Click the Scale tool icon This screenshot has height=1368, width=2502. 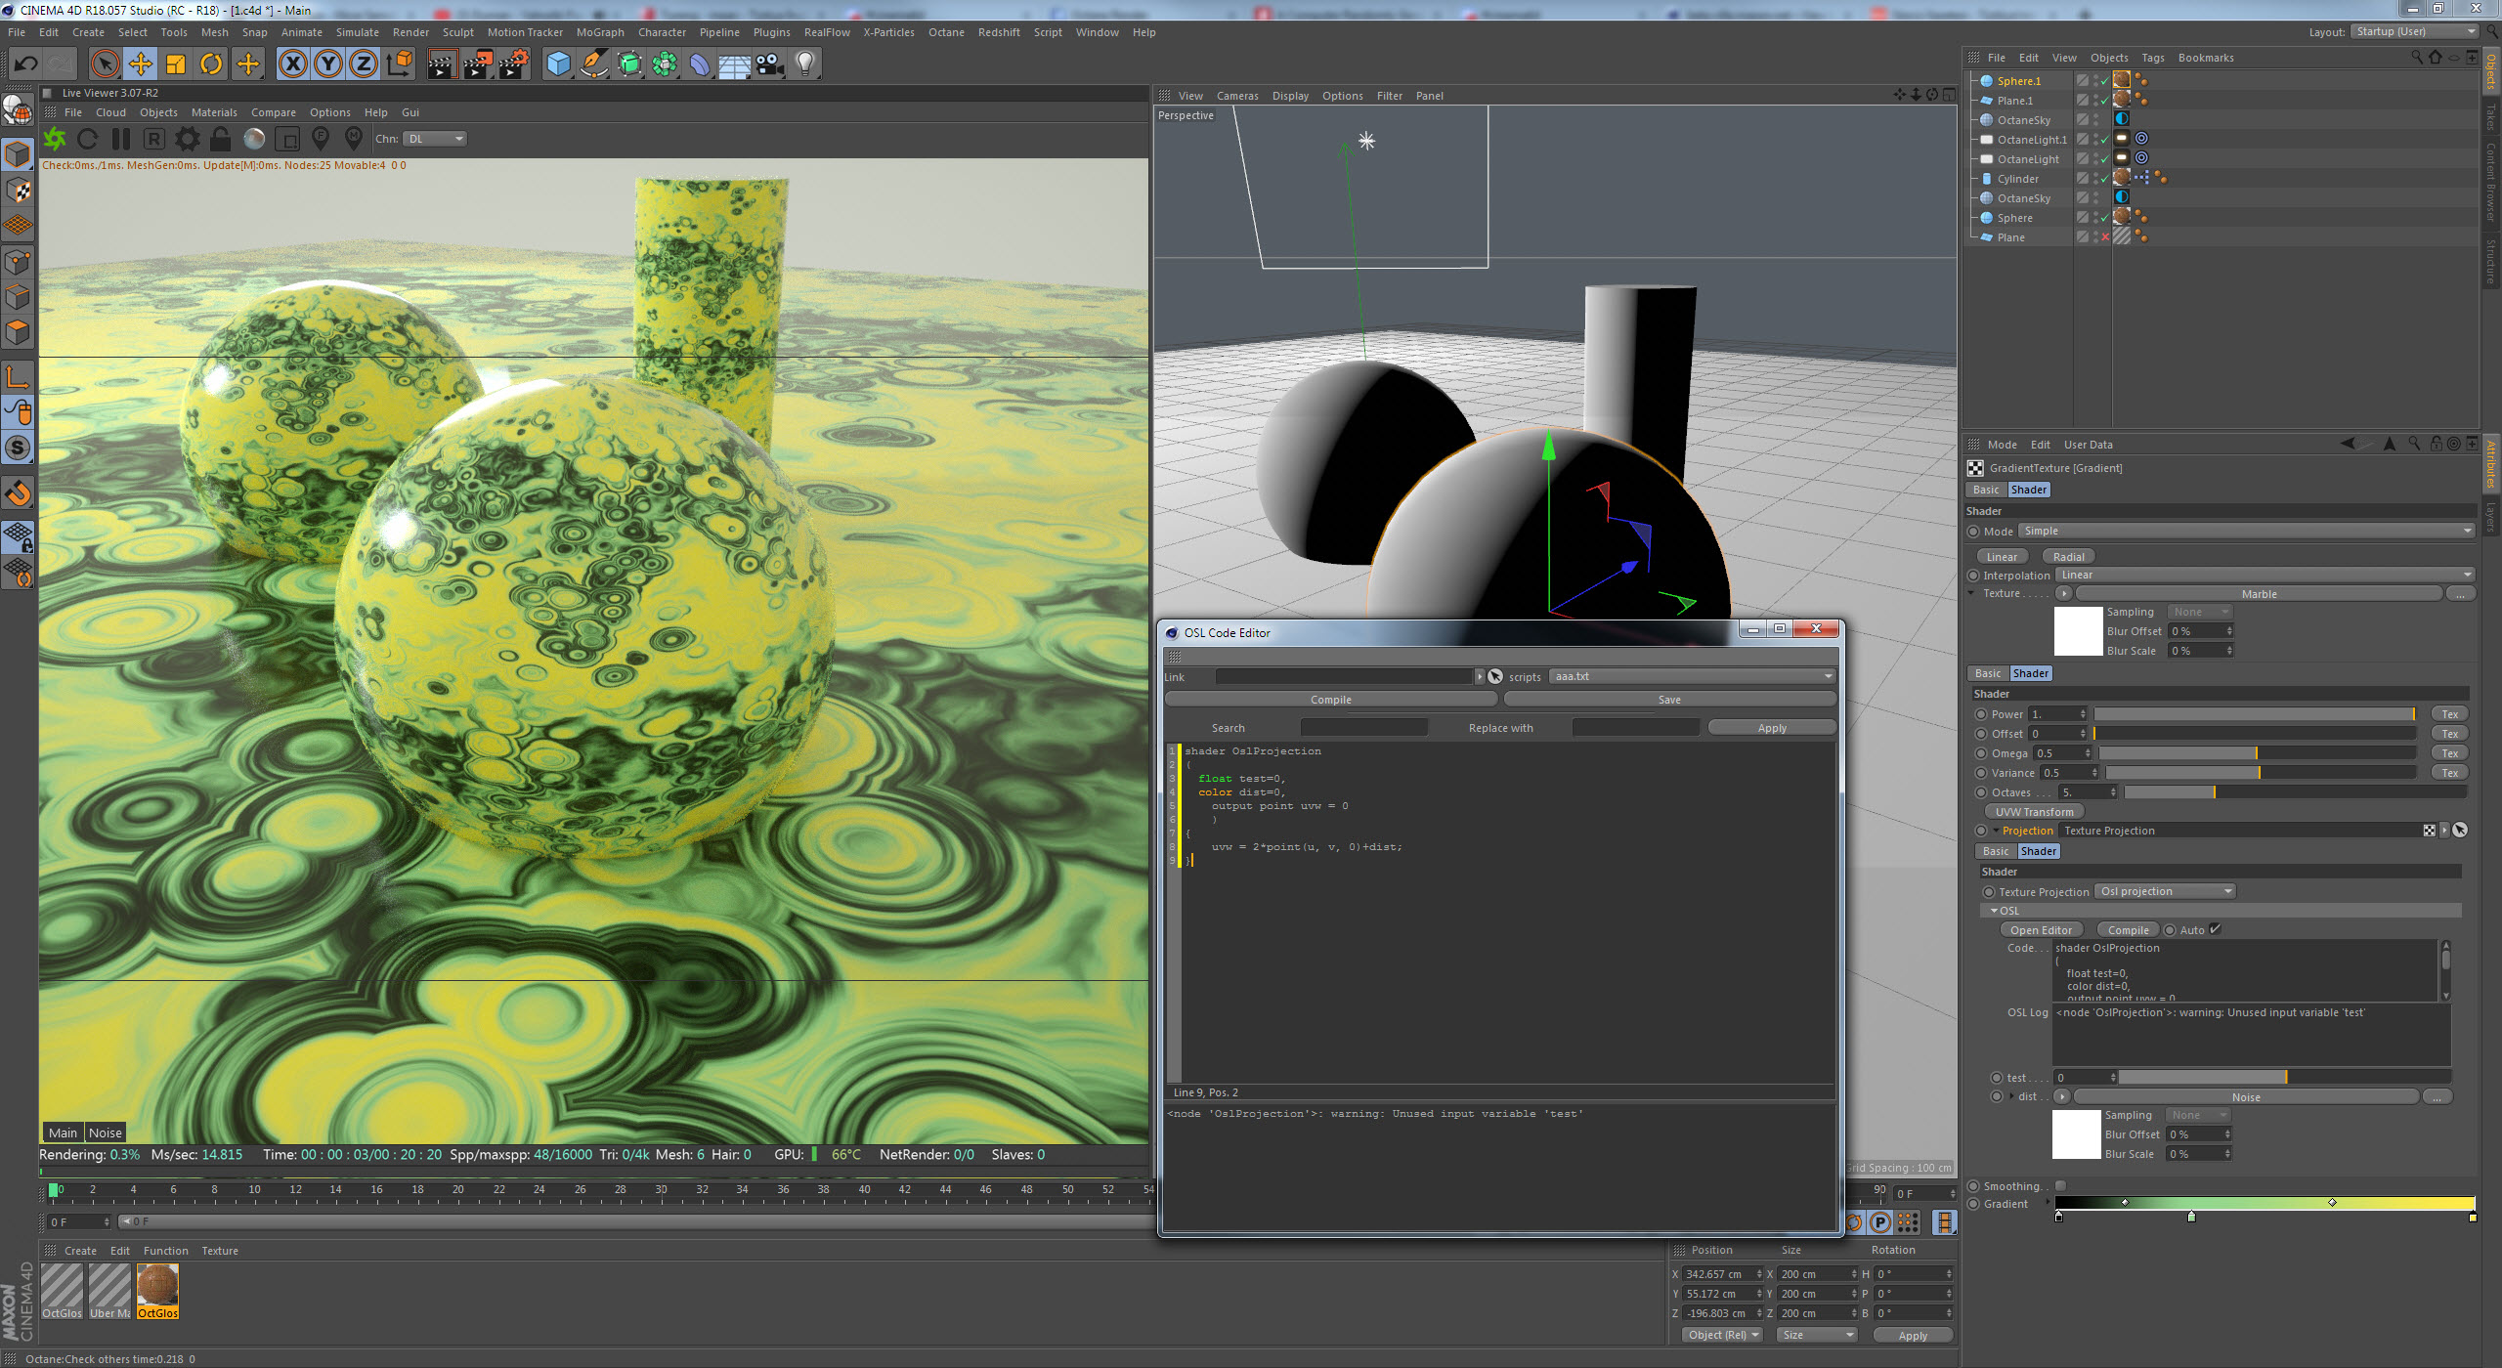[x=176, y=64]
